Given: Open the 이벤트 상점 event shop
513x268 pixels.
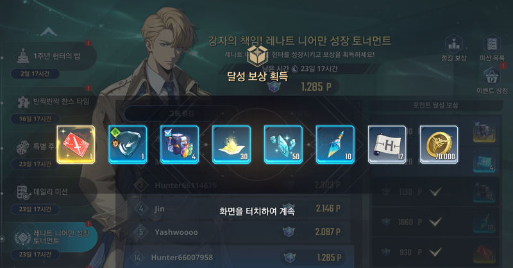Looking at the screenshot, I should 492,81.
